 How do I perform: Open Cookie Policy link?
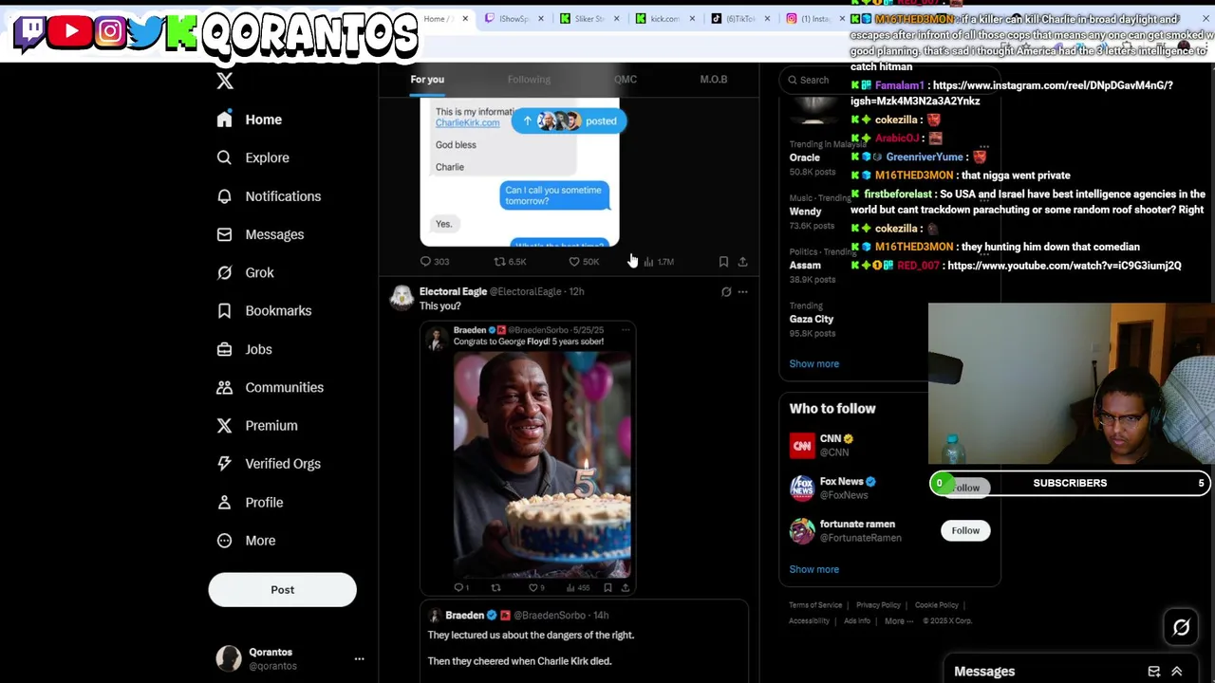(x=937, y=605)
